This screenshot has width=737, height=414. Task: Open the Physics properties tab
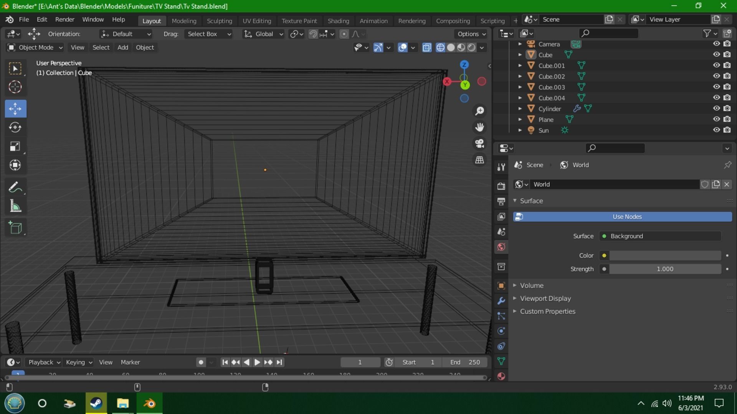[x=501, y=331]
